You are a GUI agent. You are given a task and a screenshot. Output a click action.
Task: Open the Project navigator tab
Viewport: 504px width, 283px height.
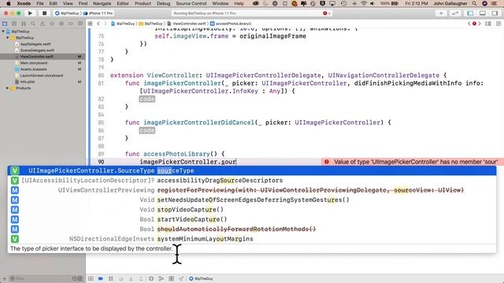pyautogui.click(x=5, y=24)
